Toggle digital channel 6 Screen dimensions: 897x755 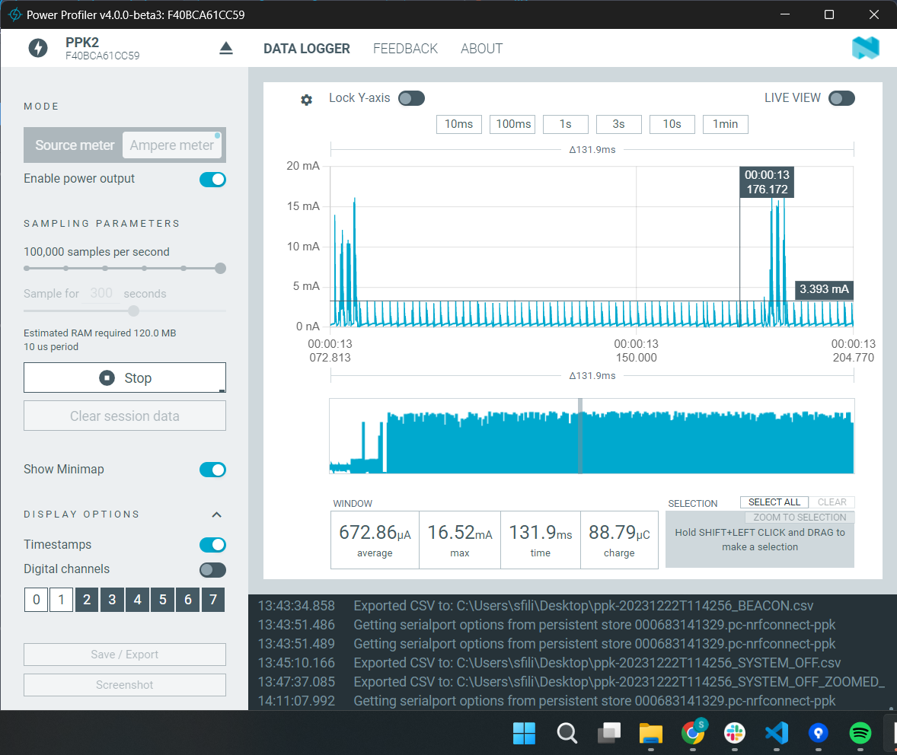point(187,600)
